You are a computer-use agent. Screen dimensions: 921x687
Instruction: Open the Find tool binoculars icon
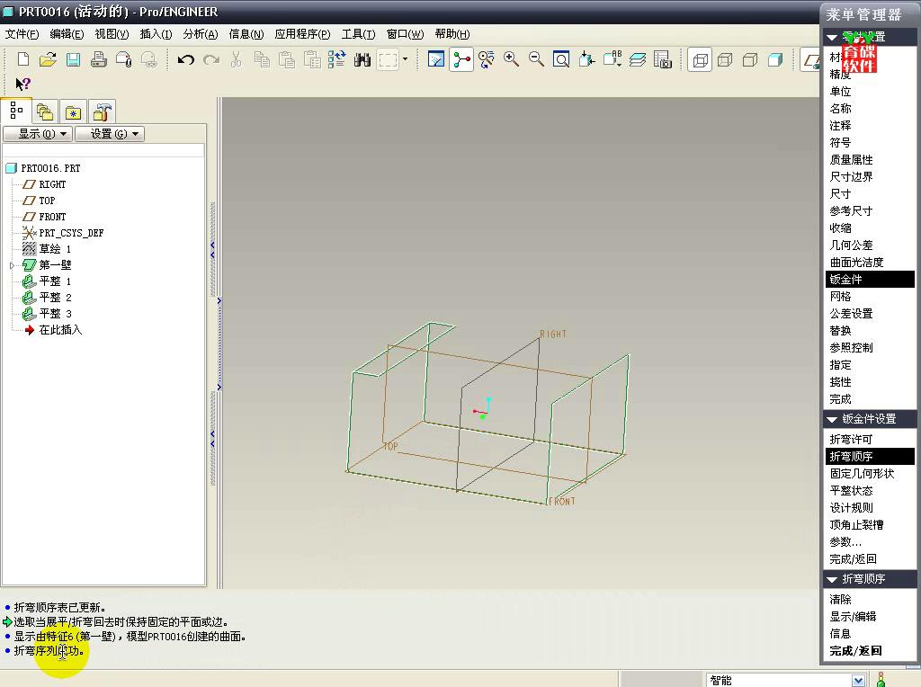(x=362, y=59)
